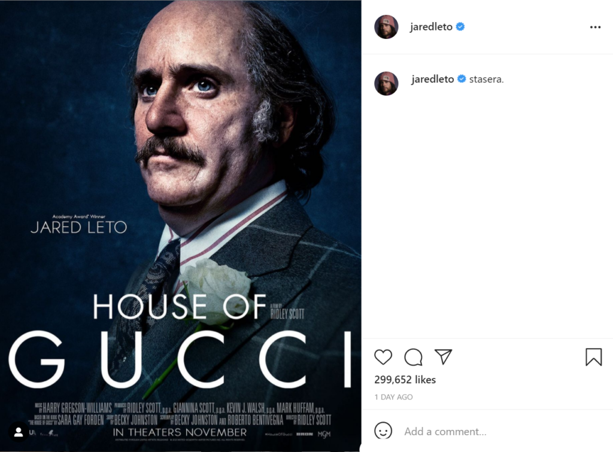The image size is (613, 452).
Task: Click the emoji smiley face icon
Action: point(383,431)
